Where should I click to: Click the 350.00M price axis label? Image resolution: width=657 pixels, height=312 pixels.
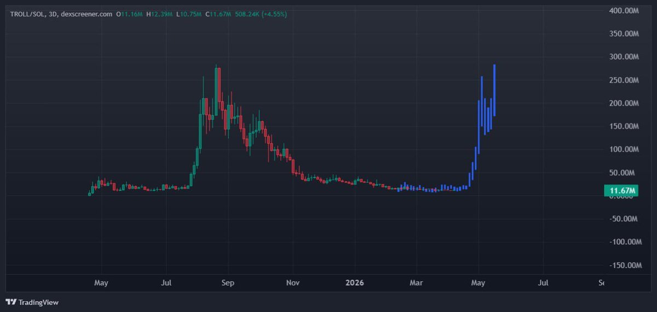[624, 34]
